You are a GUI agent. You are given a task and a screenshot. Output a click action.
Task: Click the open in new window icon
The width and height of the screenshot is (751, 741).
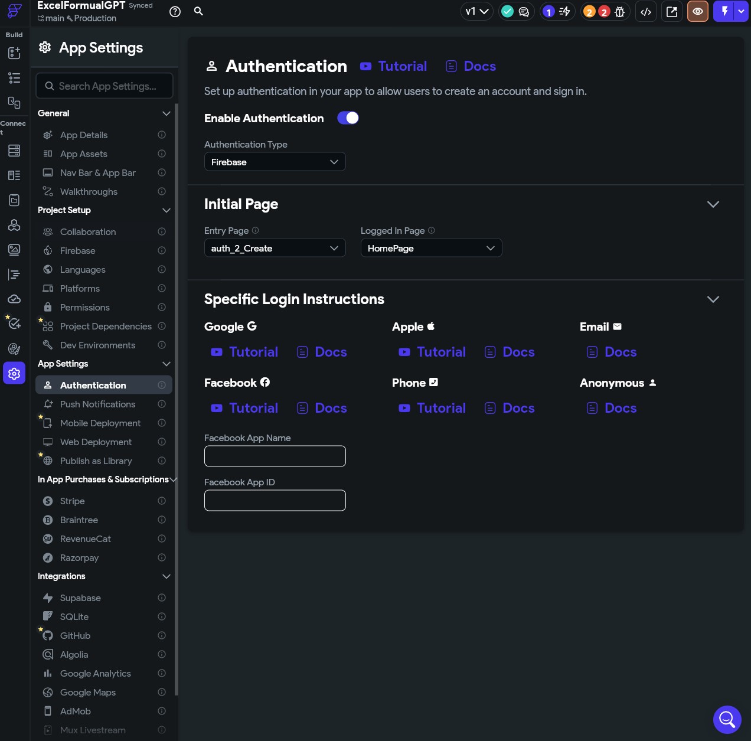pos(672,11)
